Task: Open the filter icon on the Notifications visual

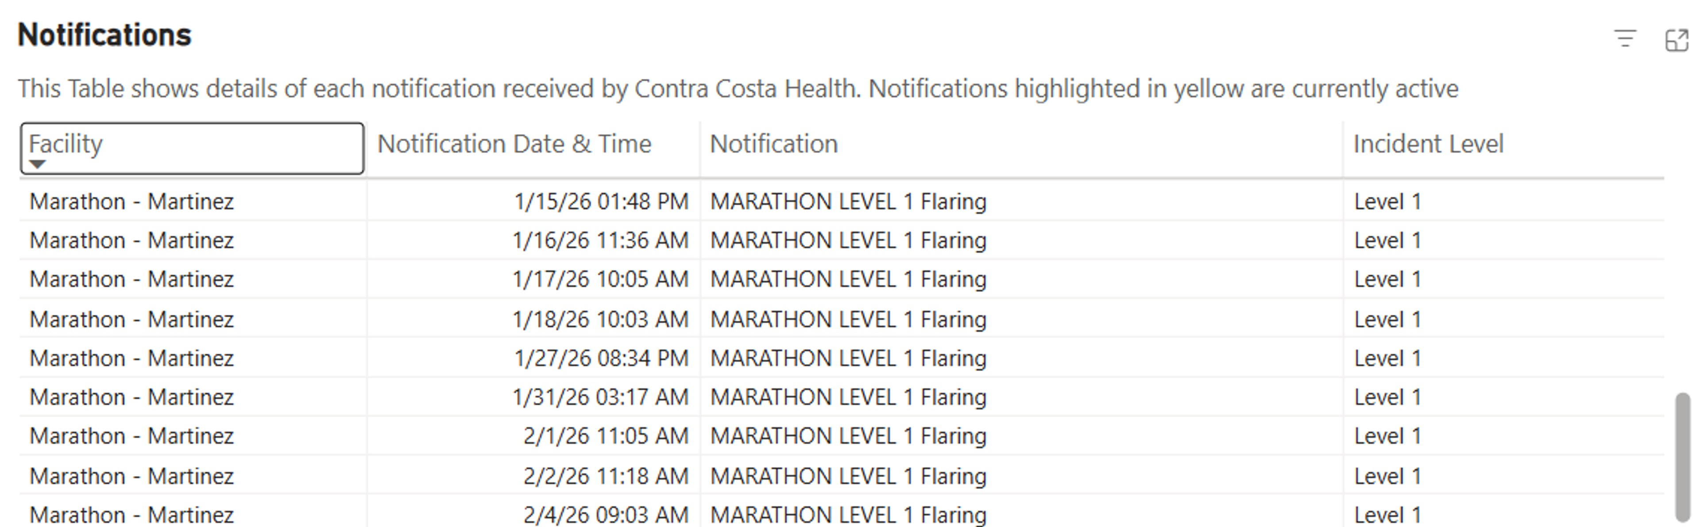Action: click(x=1625, y=39)
